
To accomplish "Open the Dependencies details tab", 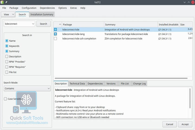I will pyautogui.click(x=95, y=84).
